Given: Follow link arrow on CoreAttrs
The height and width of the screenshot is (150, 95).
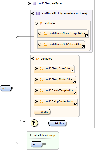Looking at the screenshot, I should (x=72, y=71).
